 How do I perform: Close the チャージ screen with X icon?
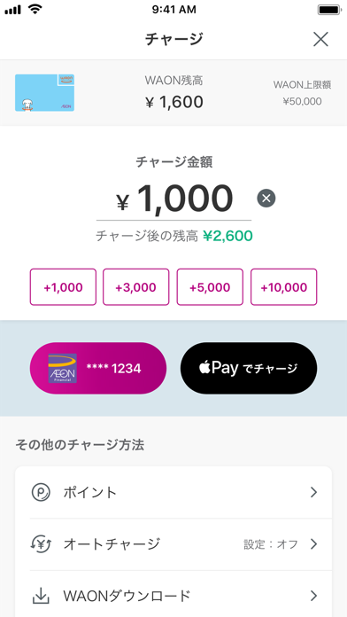(x=320, y=39)
